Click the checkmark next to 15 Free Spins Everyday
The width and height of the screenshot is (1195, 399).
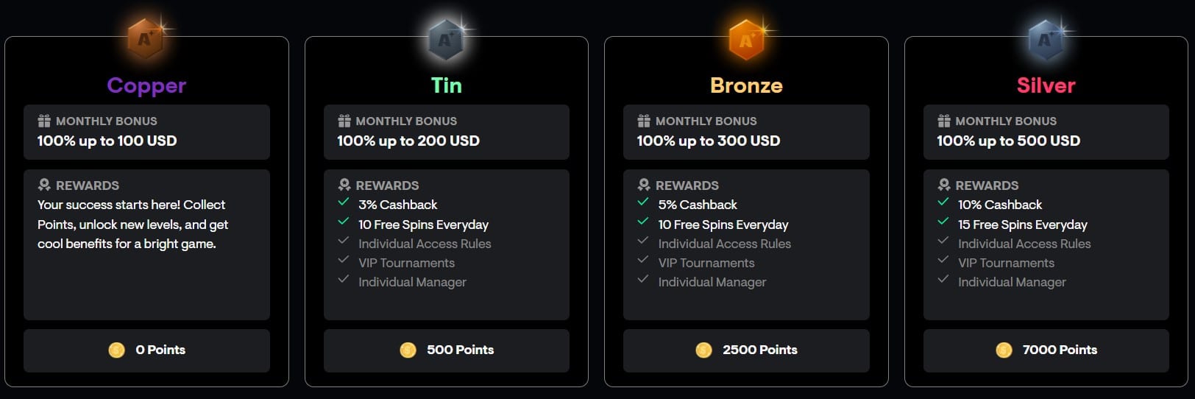pyautogui.click(x=943, y=221)
